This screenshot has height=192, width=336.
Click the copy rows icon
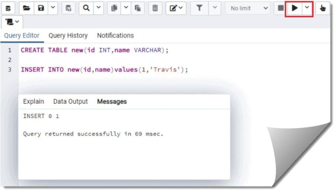[x=114, y=8]
